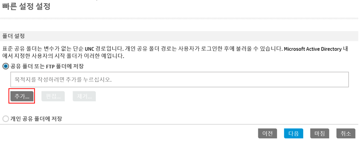Cancel setup using the 취소 button
The width and height of the screenshot is (362, 144).
pyautogui.click(x=346, y=133)
